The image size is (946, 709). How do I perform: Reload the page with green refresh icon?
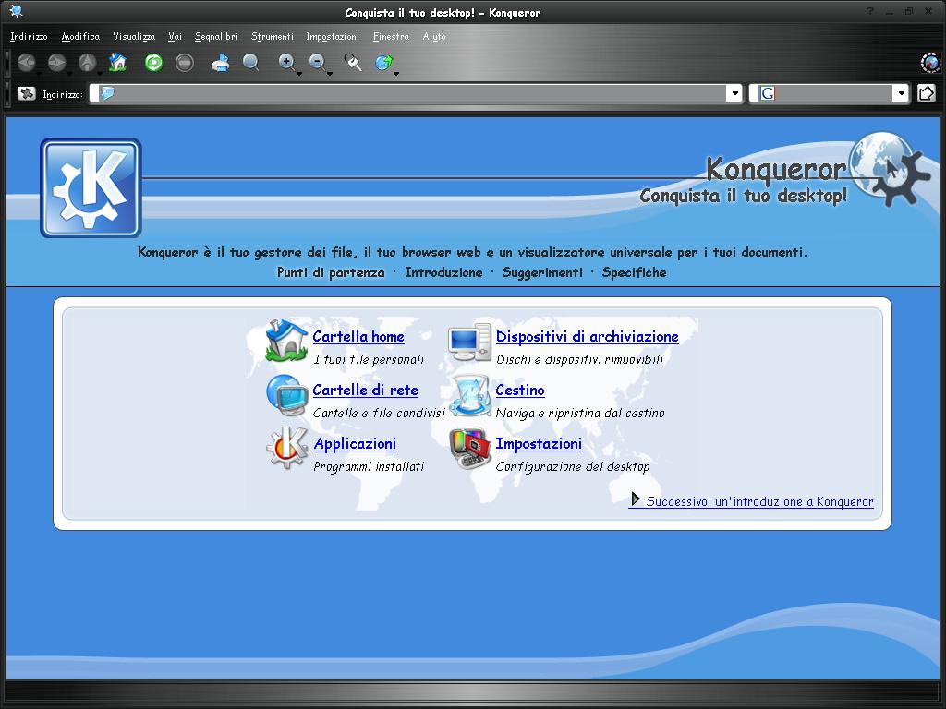[154, 62]
